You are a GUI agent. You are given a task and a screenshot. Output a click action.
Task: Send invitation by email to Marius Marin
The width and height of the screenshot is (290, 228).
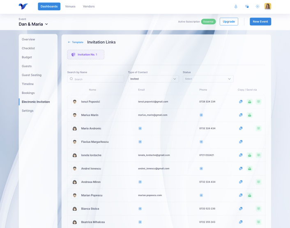coord(249,115)
